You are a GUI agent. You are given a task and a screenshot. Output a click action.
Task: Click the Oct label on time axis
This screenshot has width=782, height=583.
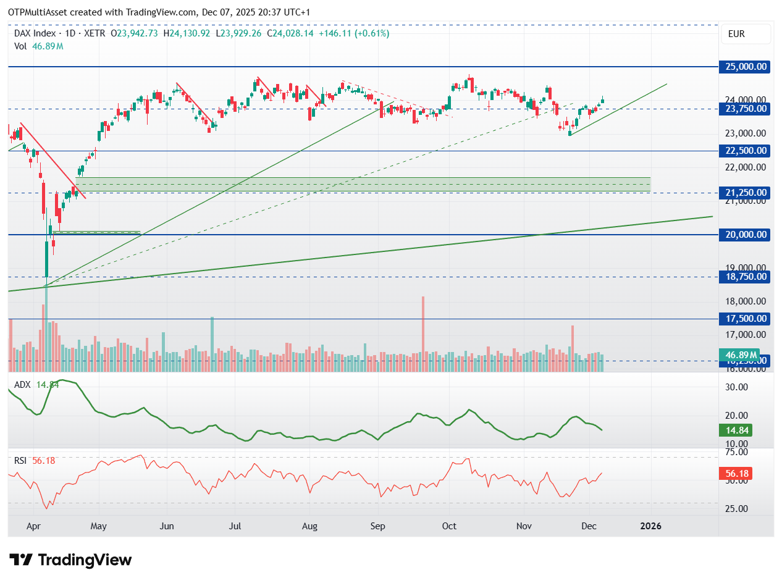(449, 526)
